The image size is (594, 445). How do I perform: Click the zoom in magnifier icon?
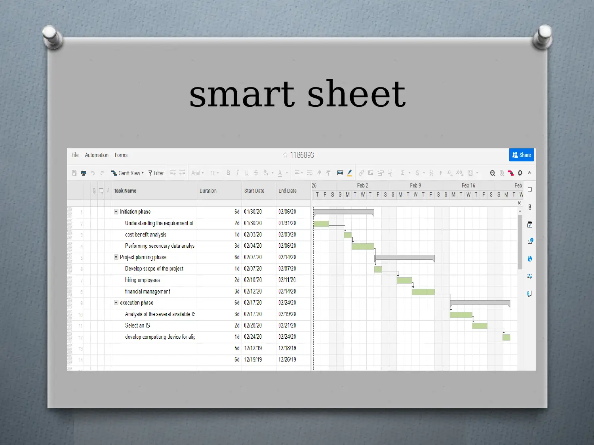click(502, 173)
